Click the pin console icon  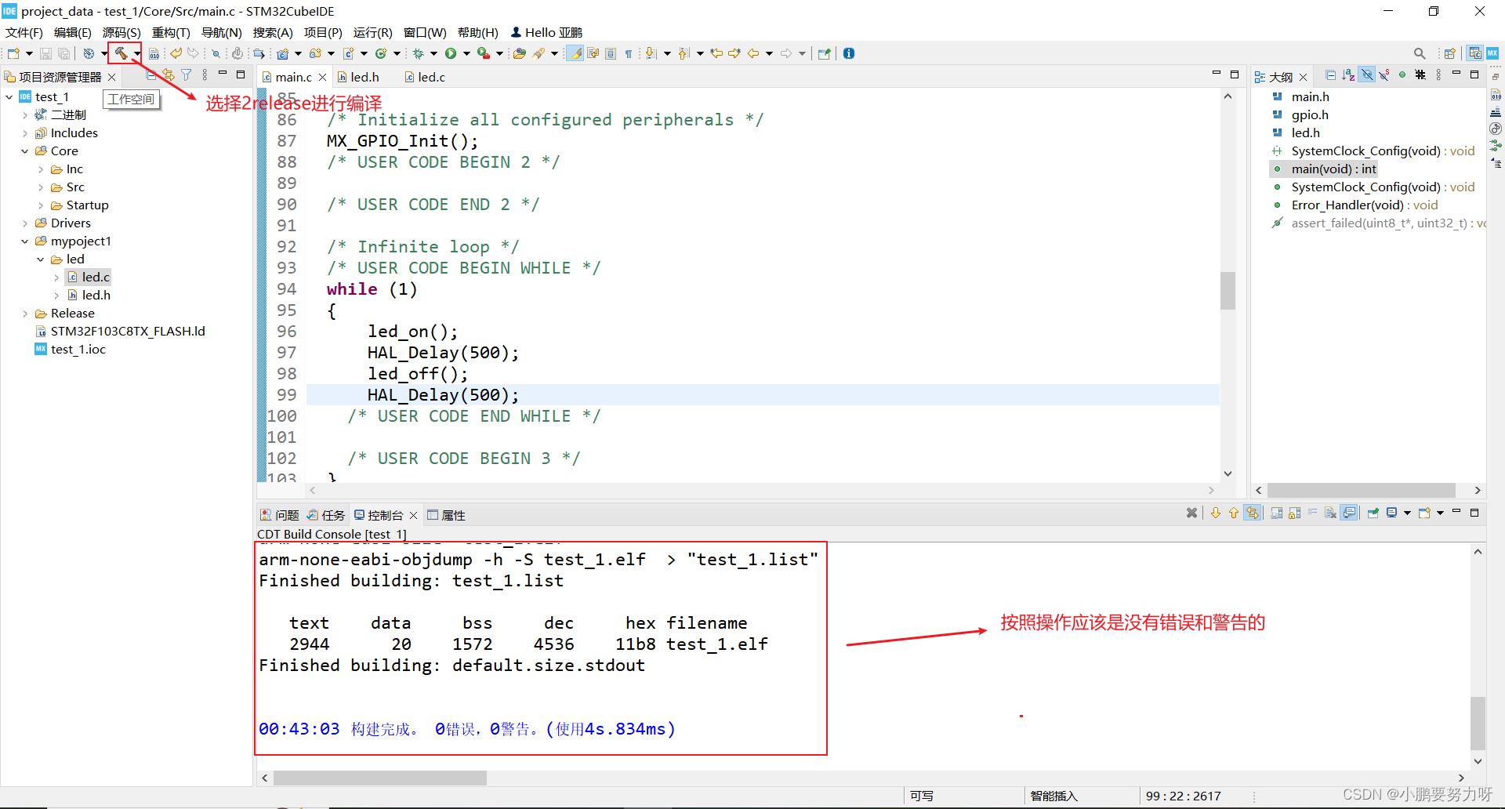point(1373,513)
